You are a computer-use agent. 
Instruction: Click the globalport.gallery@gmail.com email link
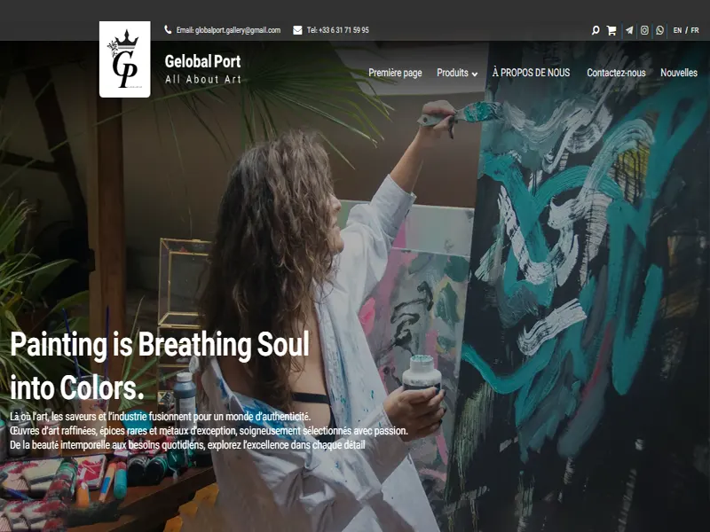point(238,30)
